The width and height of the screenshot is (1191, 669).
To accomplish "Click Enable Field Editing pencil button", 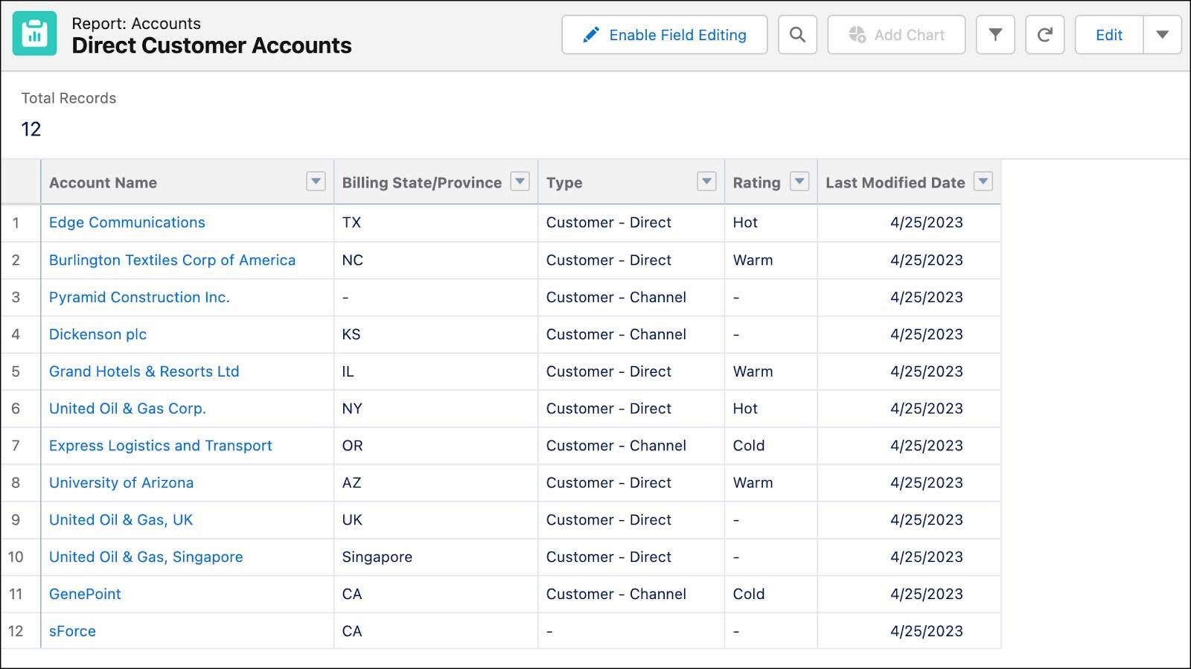I will click(664, 35).
